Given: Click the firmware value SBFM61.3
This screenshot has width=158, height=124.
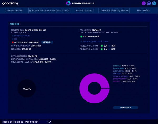Looking at the screenshot, I should (97, 30).
